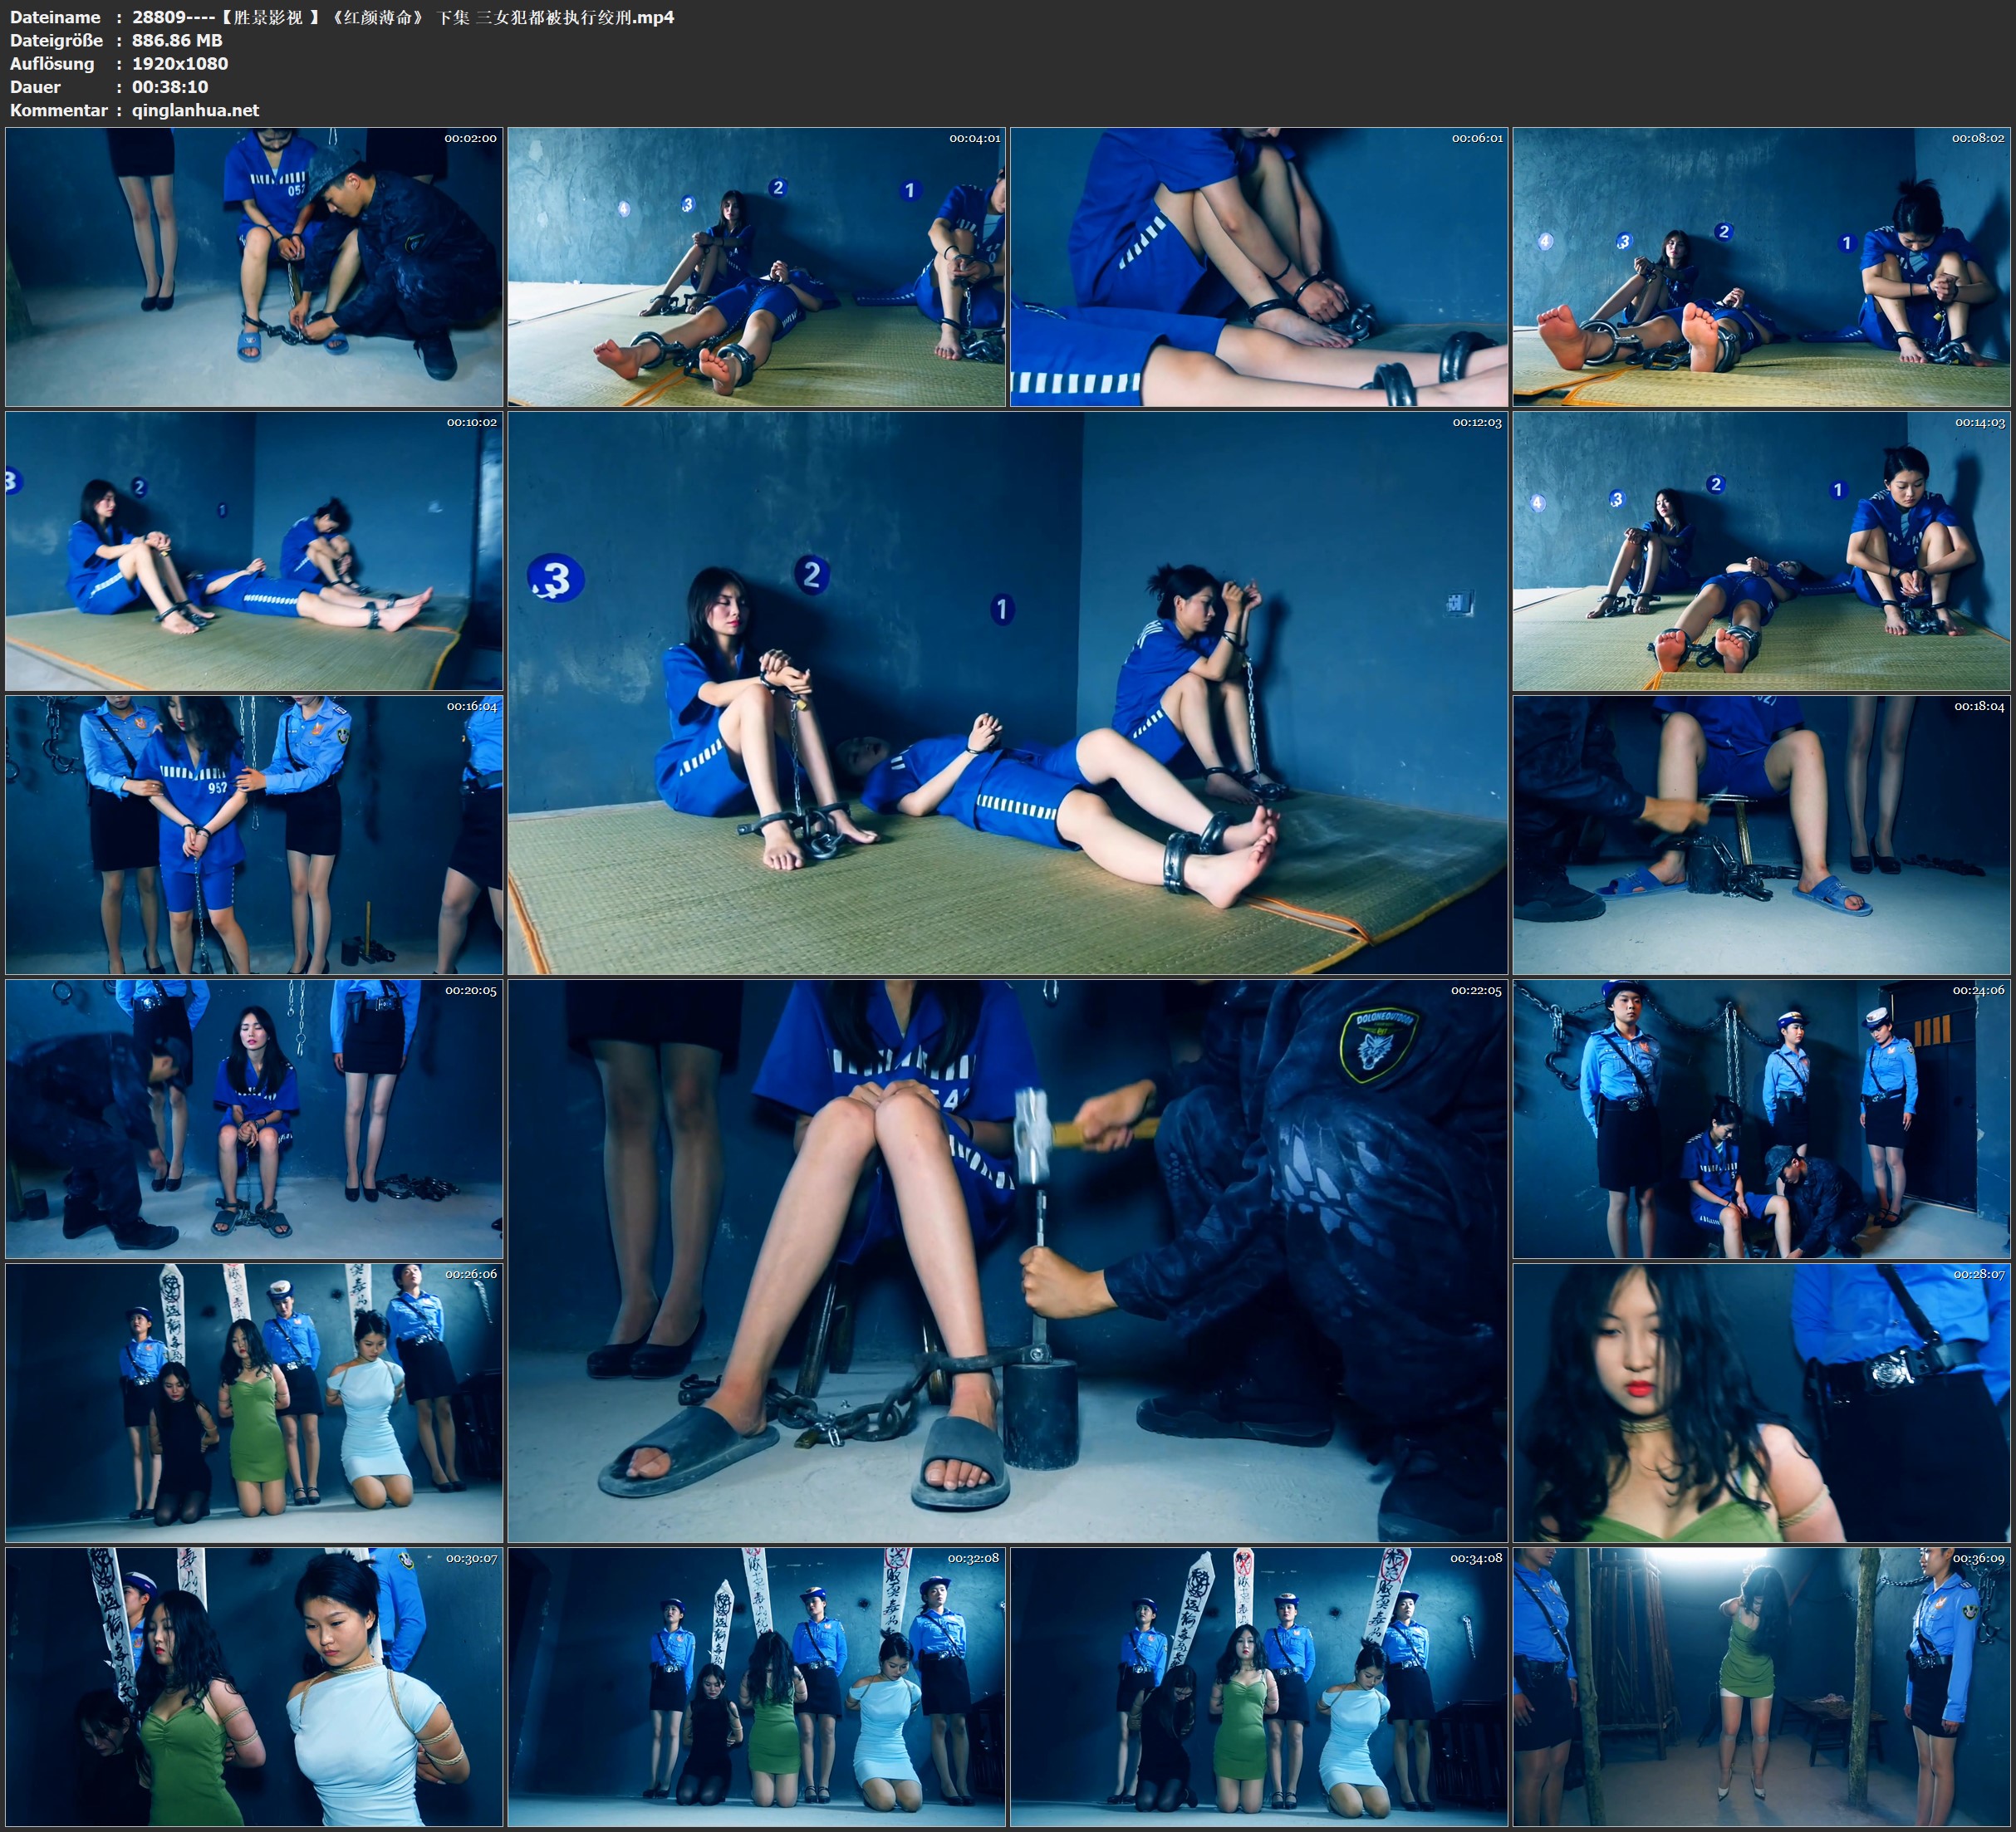Screen dimensions: 2016x1832
Task: Click the 00:14:03 thumbnail
Action: pos(1762,551)
